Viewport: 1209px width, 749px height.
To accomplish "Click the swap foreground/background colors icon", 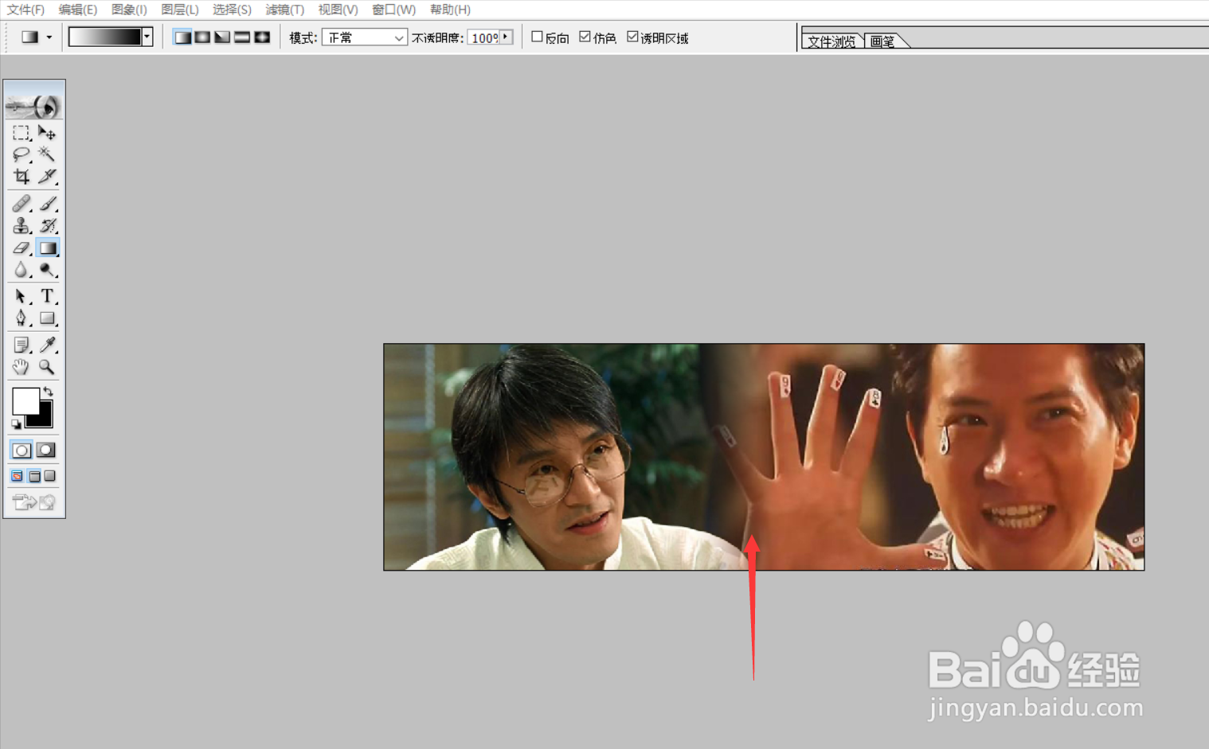I will [49, 391].
